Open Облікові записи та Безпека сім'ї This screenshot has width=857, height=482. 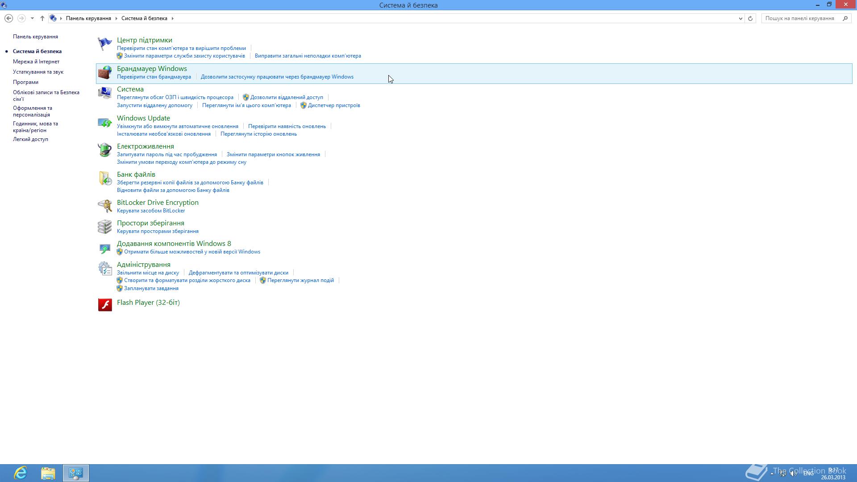[x=46, y=96]
